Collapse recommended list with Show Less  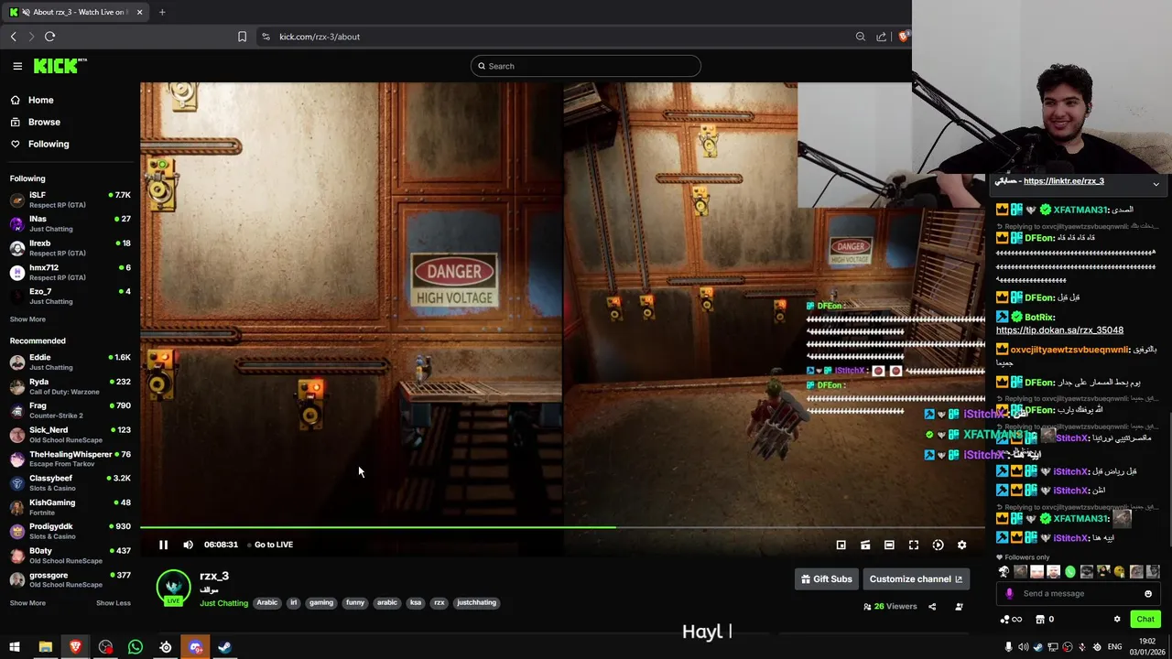point(114,603)
